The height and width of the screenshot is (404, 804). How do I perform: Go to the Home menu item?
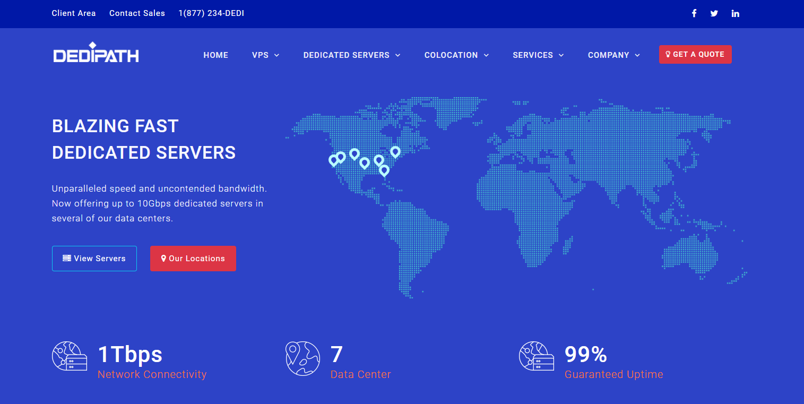[215, 55]
